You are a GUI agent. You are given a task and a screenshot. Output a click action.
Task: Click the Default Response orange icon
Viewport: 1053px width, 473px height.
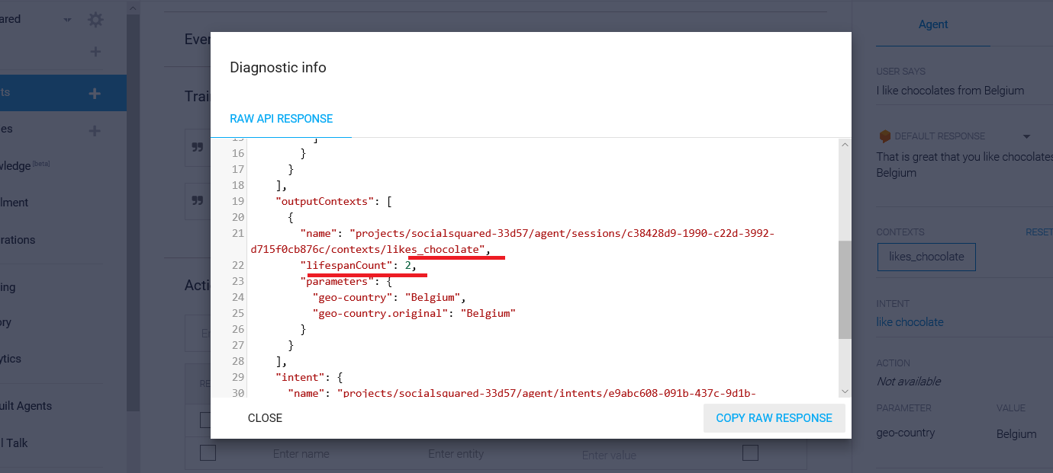(x=885, y=136)
